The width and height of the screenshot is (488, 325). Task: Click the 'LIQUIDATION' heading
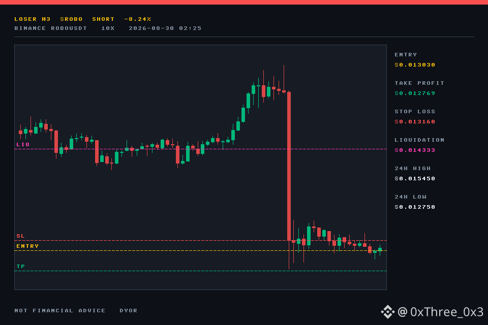tap(419, 140)
